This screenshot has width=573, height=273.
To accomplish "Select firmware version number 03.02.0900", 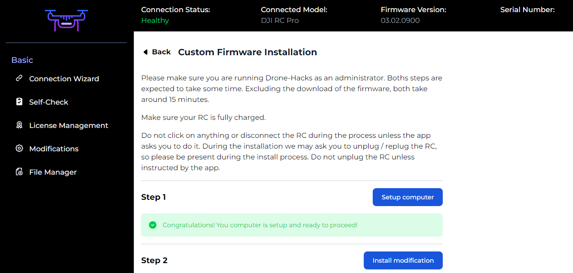I will tap(400, 21).
